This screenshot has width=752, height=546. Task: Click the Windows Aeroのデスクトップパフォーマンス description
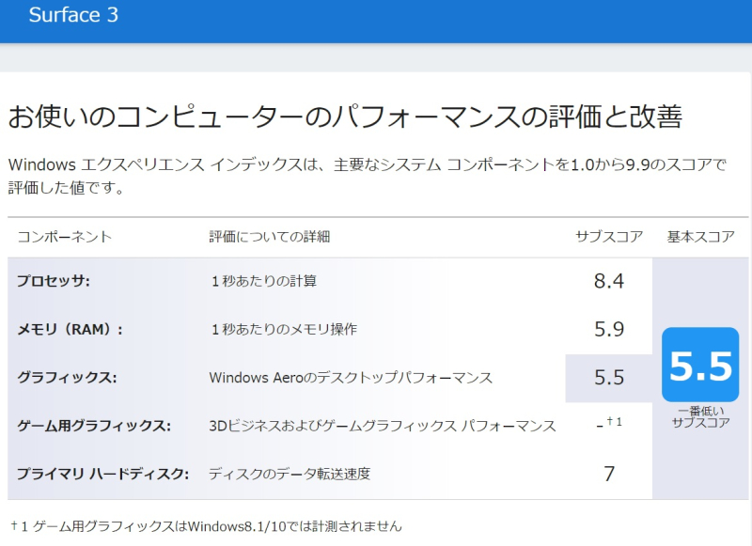351,378
